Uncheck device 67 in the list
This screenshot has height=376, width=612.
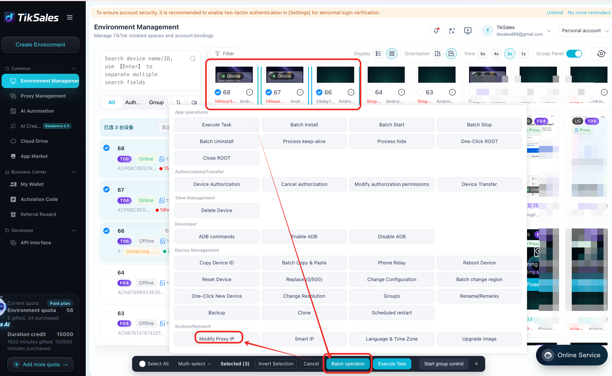(106, 189)
